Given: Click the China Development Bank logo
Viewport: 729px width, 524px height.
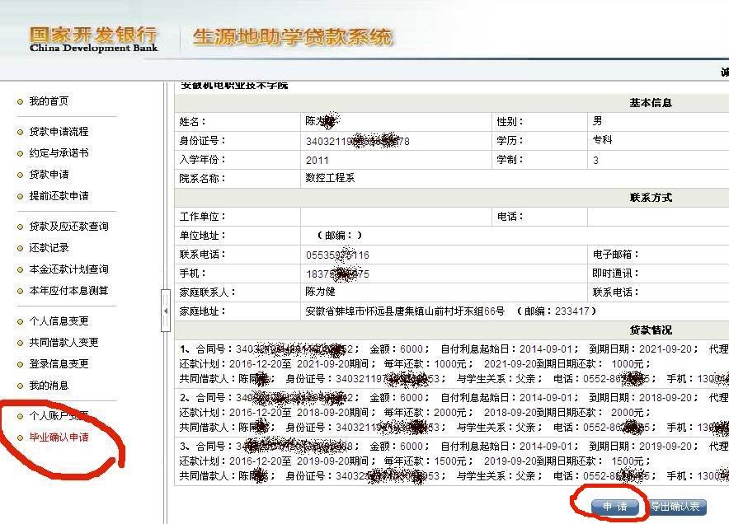Looking at the screenshot, I should tap(92, 39).
